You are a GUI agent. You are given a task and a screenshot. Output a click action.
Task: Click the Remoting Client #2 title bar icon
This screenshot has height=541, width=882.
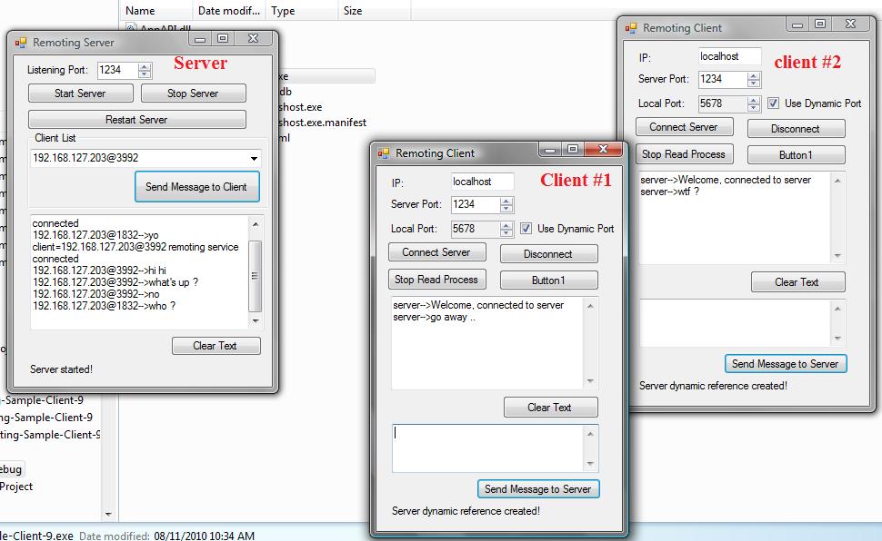pyautogui.click(x=632, y=27)
